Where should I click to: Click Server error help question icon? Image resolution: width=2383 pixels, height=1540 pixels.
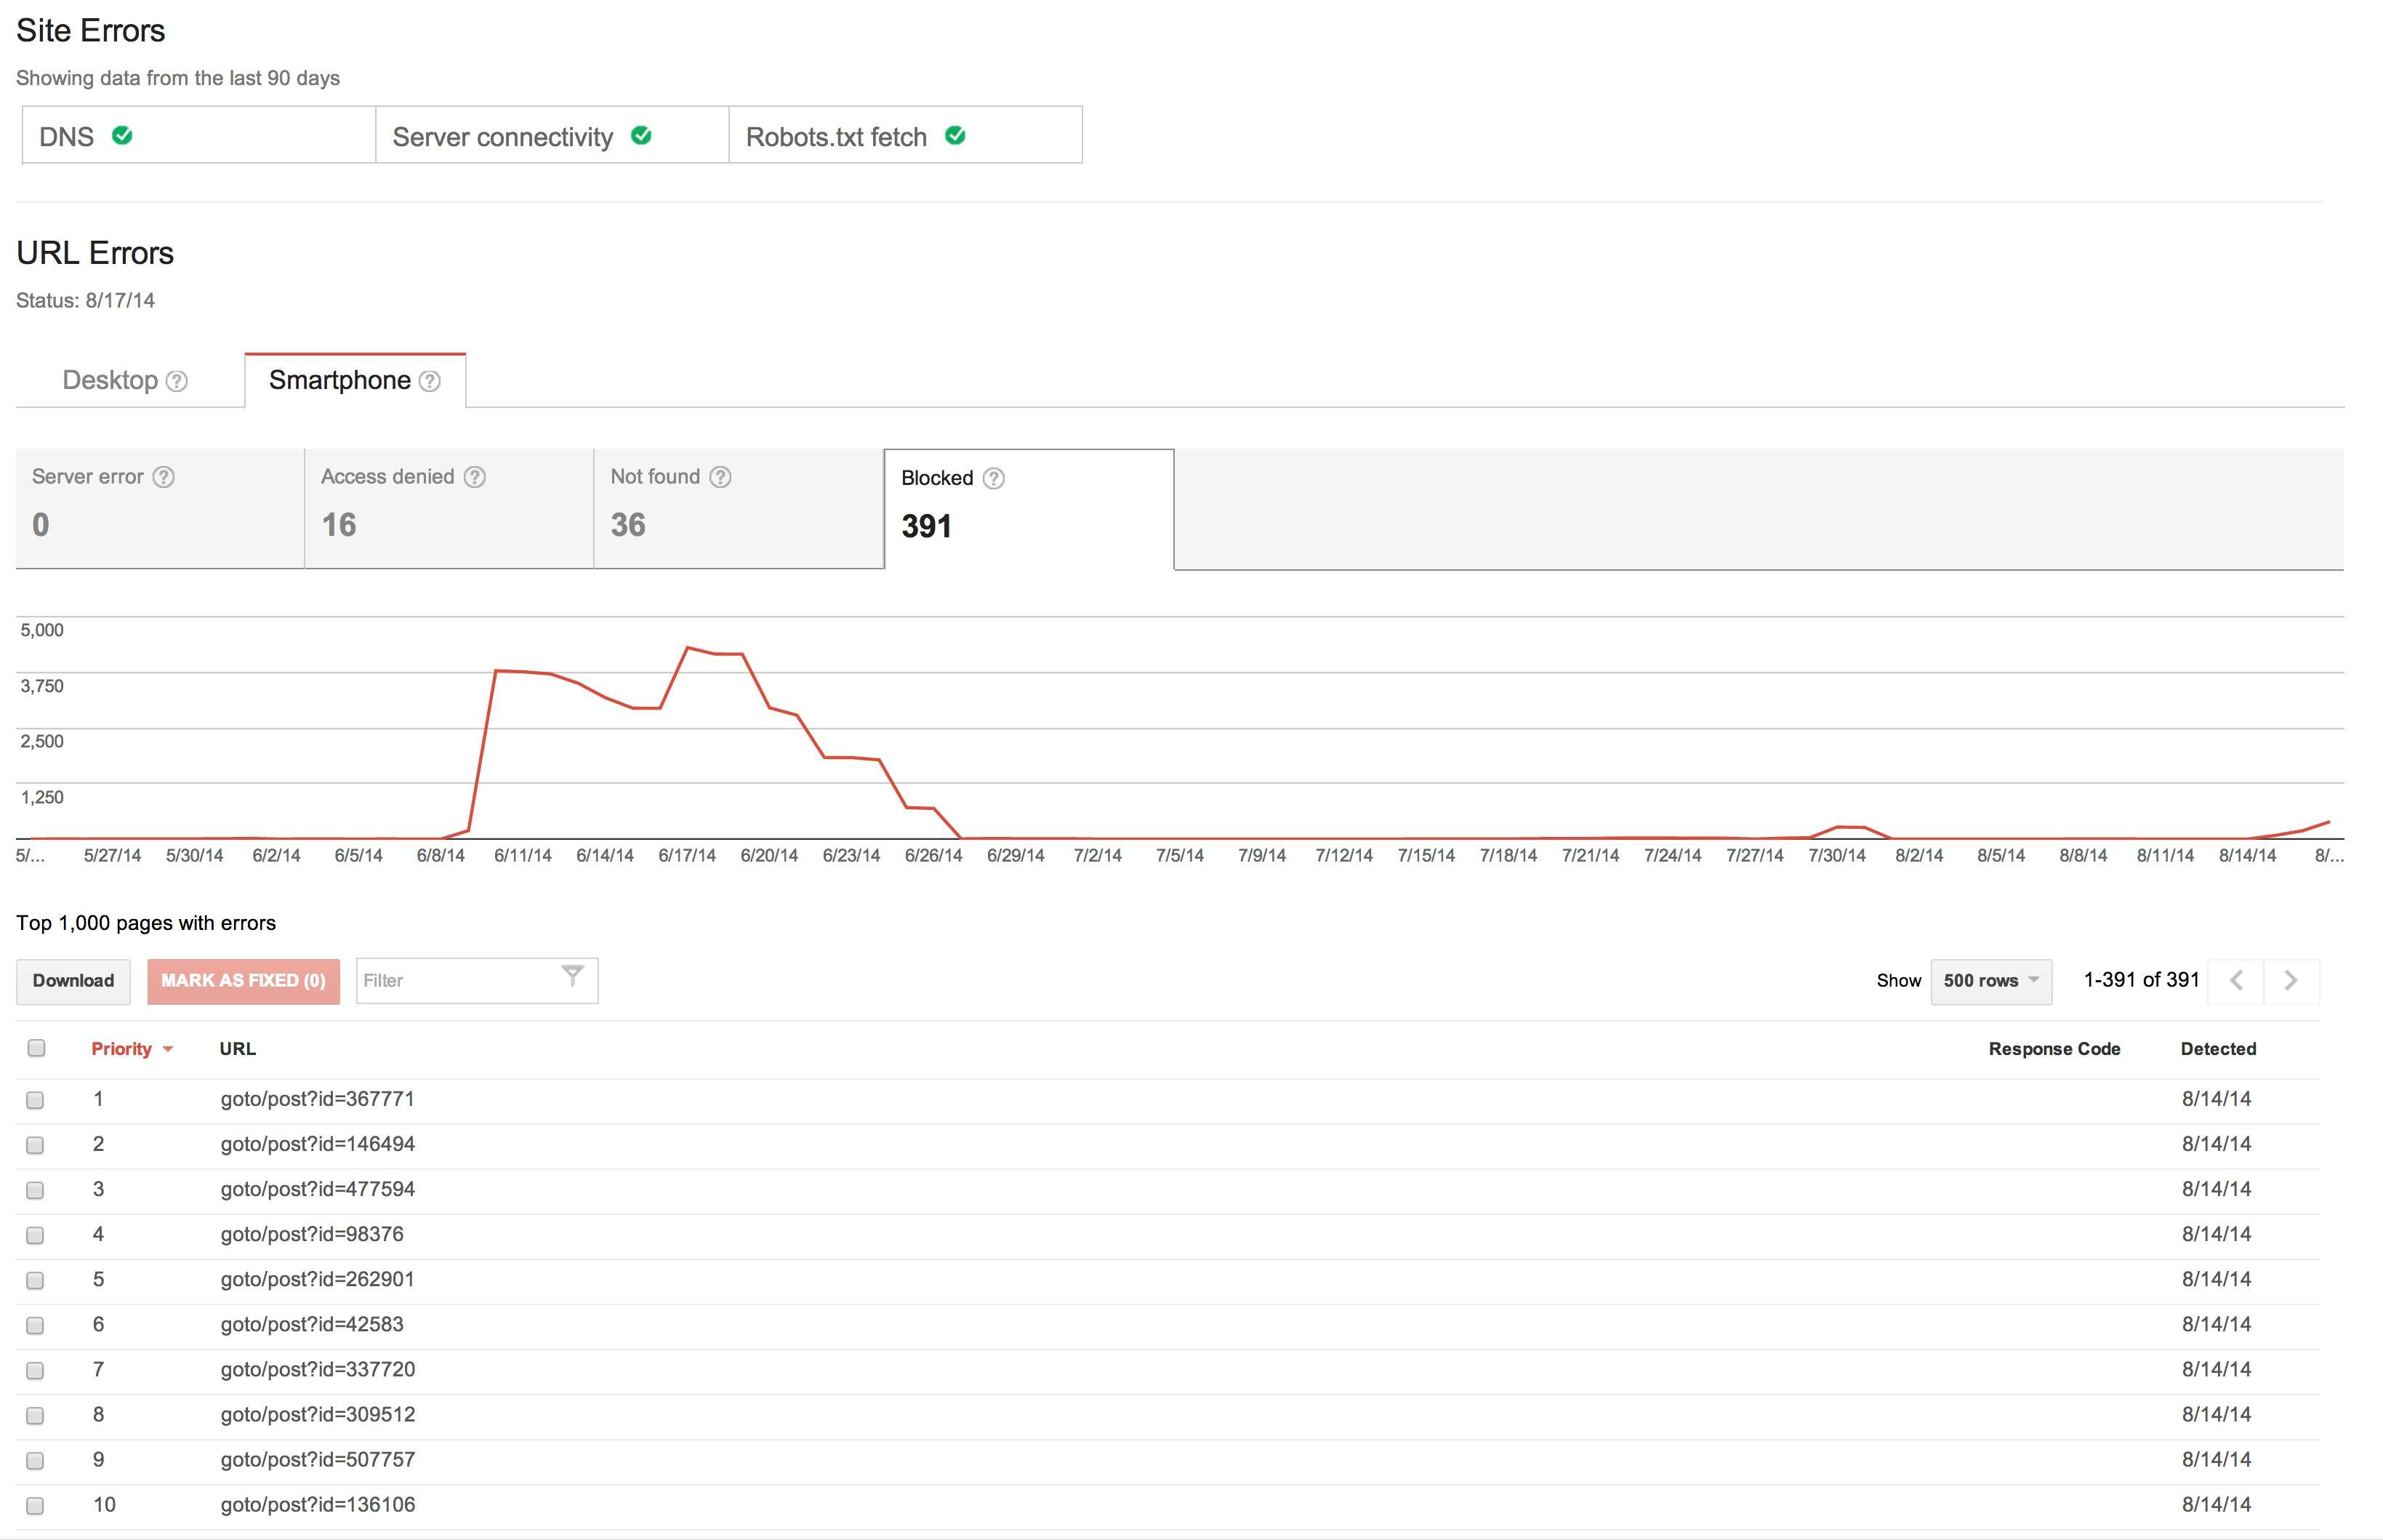tap(164, 477)
